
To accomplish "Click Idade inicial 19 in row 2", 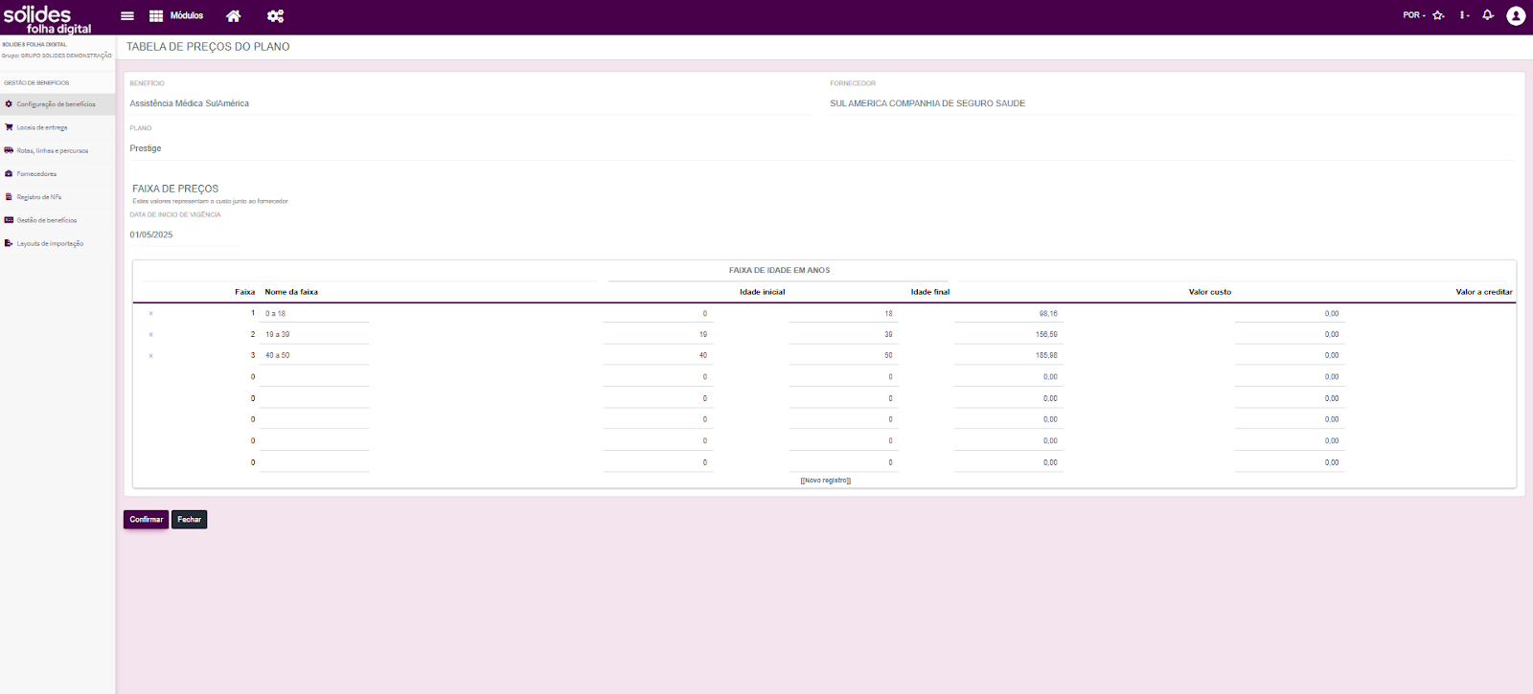I will 658,335.
